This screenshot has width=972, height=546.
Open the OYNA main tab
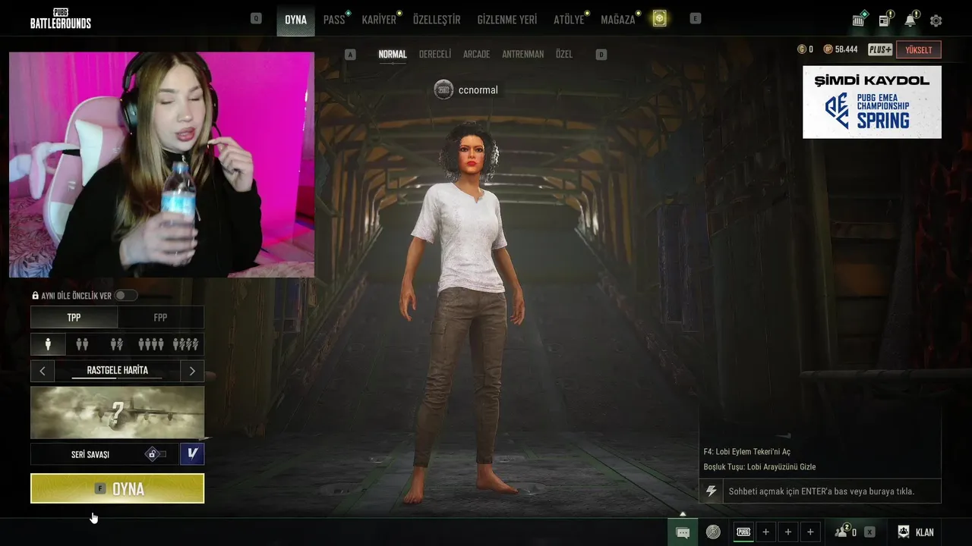click(x=295, y=20)
